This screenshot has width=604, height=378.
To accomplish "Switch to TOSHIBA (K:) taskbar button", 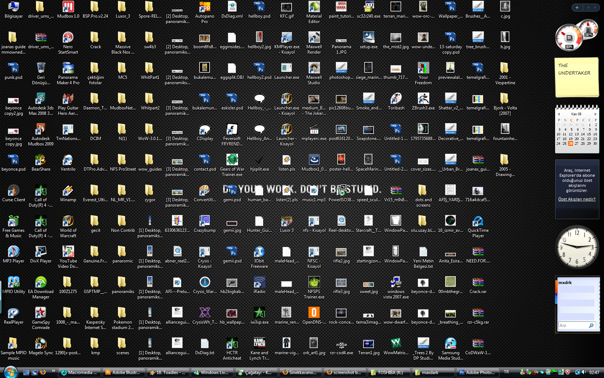I will (x=389, y=373).
